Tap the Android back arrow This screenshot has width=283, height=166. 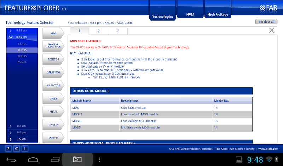(x=11, y=160)
